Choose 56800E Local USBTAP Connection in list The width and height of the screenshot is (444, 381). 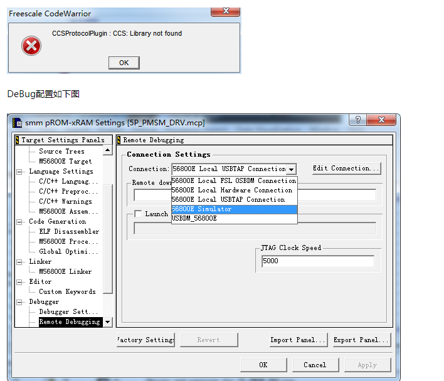point(234,199)
